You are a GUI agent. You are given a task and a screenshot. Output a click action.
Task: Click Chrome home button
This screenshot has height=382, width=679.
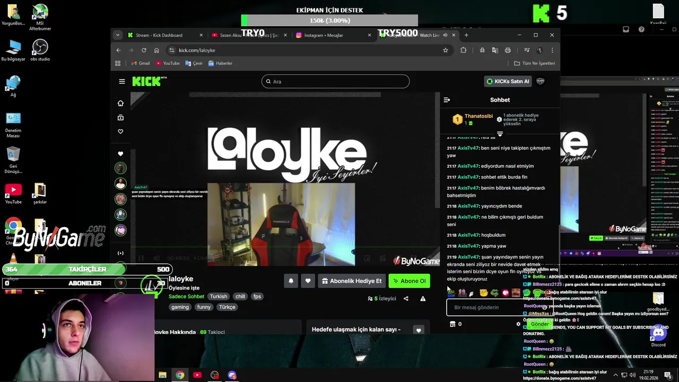156,50
